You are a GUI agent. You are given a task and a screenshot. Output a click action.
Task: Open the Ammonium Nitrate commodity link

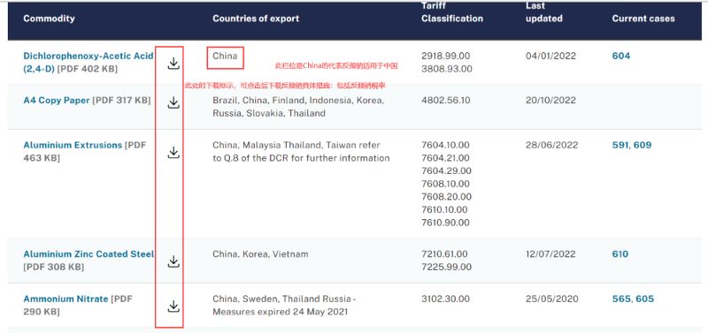pos(65,299)
